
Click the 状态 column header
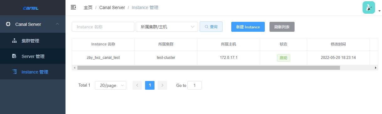[283, 44]
